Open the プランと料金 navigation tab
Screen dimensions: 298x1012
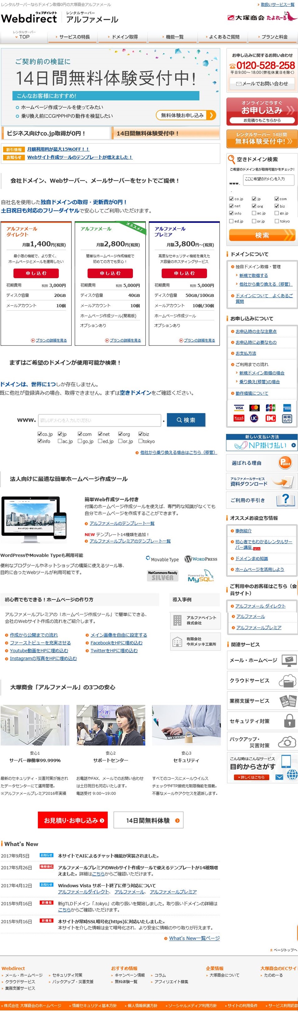(273, 37)
